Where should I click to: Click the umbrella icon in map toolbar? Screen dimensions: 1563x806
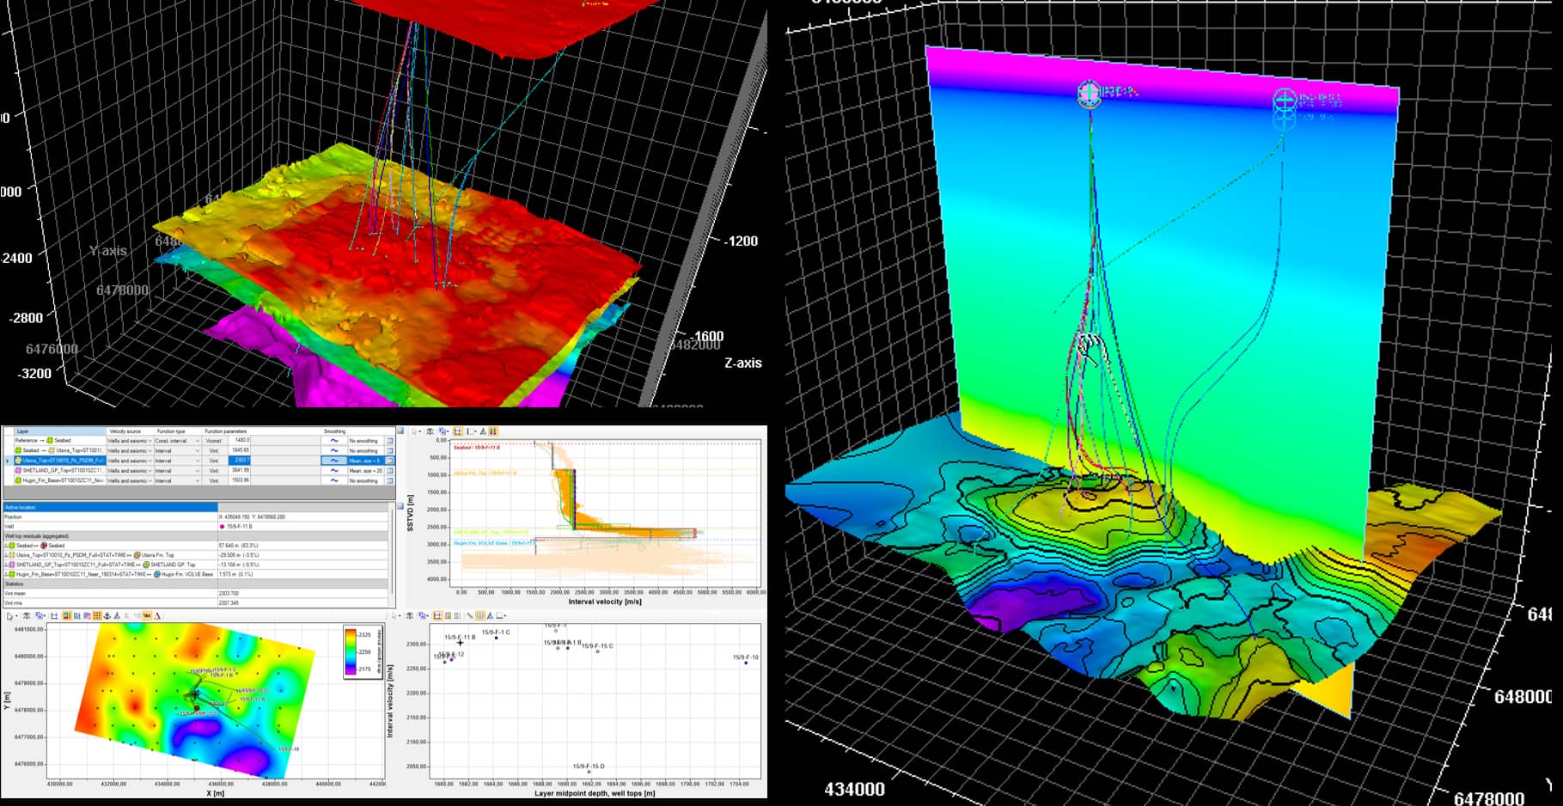click(27, 615)
